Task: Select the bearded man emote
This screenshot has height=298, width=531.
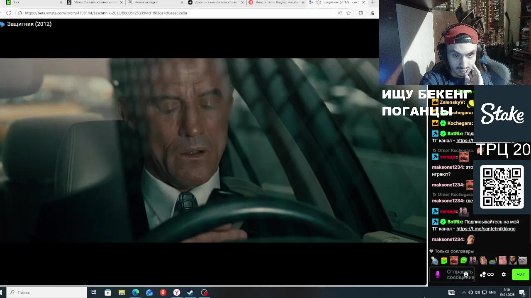Action: click(x=512, y=260)
